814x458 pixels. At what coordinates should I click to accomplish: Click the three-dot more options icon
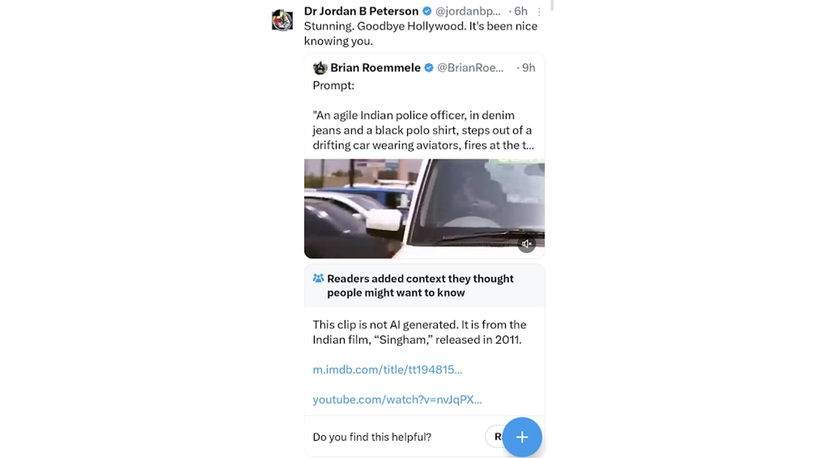(539, 12)
